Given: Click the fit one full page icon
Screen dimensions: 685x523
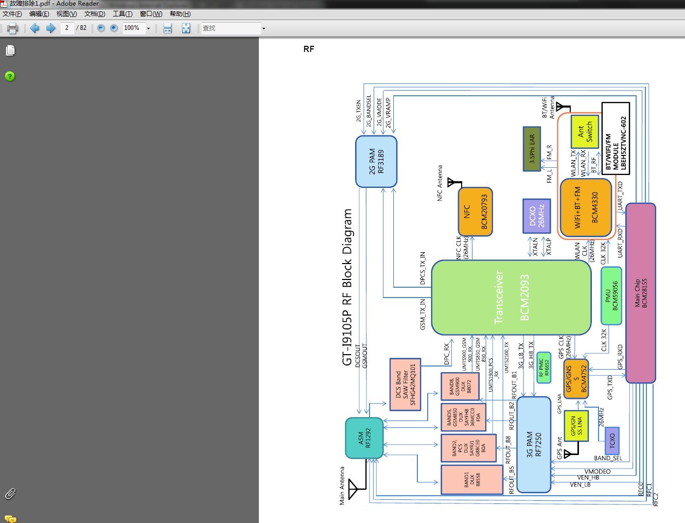Looking at the screenshot, I should [x=186, y=28].
